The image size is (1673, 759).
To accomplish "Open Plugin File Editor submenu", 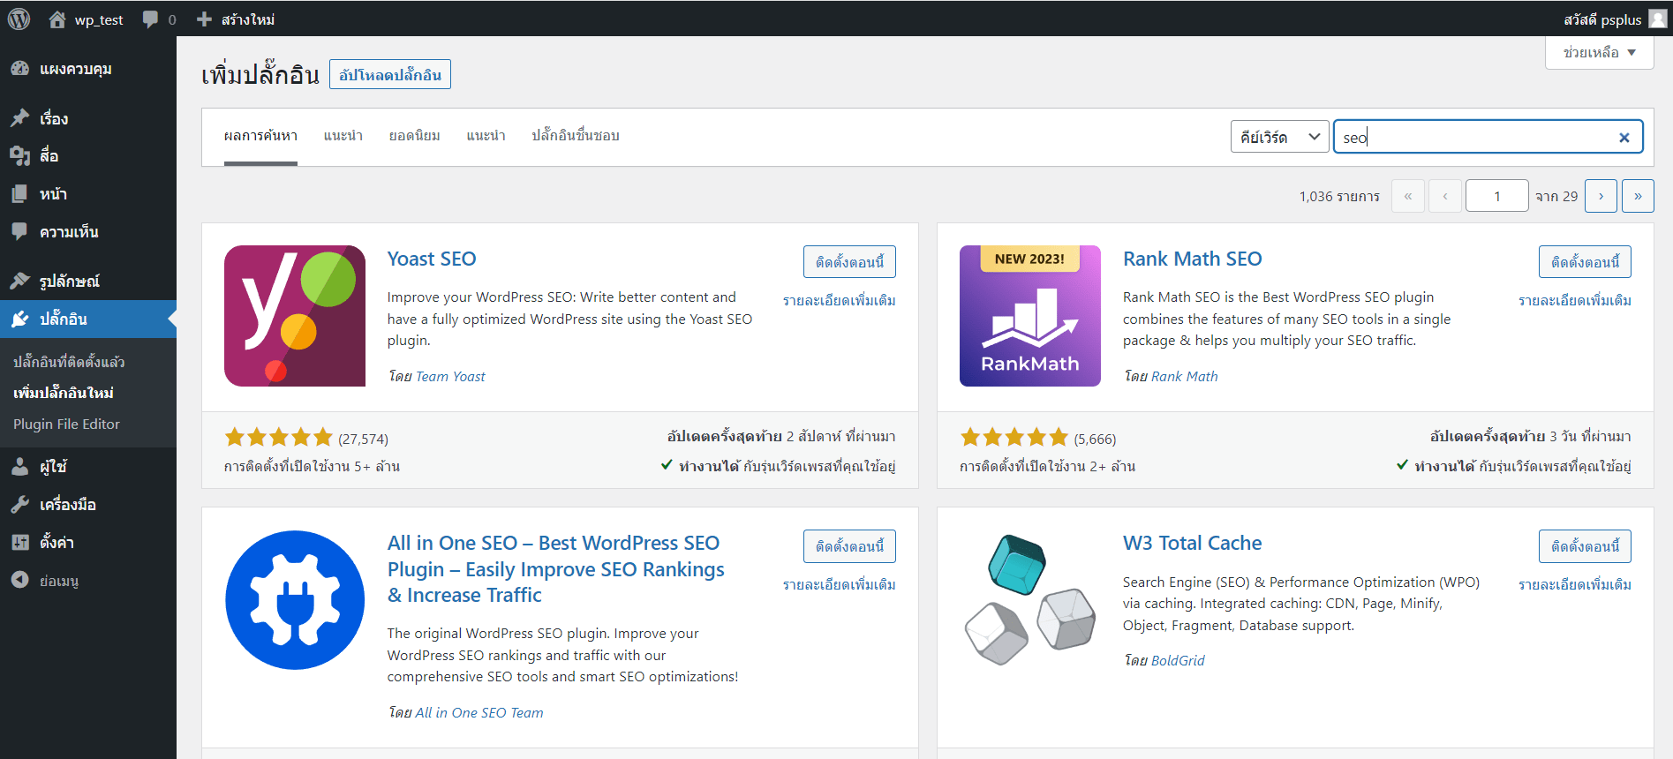I will [66, 424].
